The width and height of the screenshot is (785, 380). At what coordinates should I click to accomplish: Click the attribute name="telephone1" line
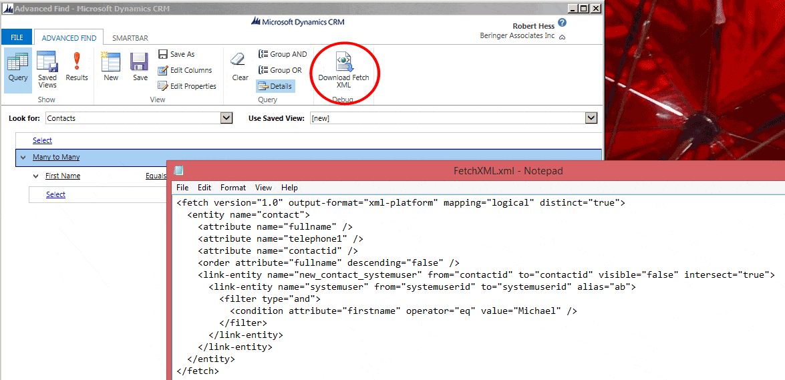[281, 239]
